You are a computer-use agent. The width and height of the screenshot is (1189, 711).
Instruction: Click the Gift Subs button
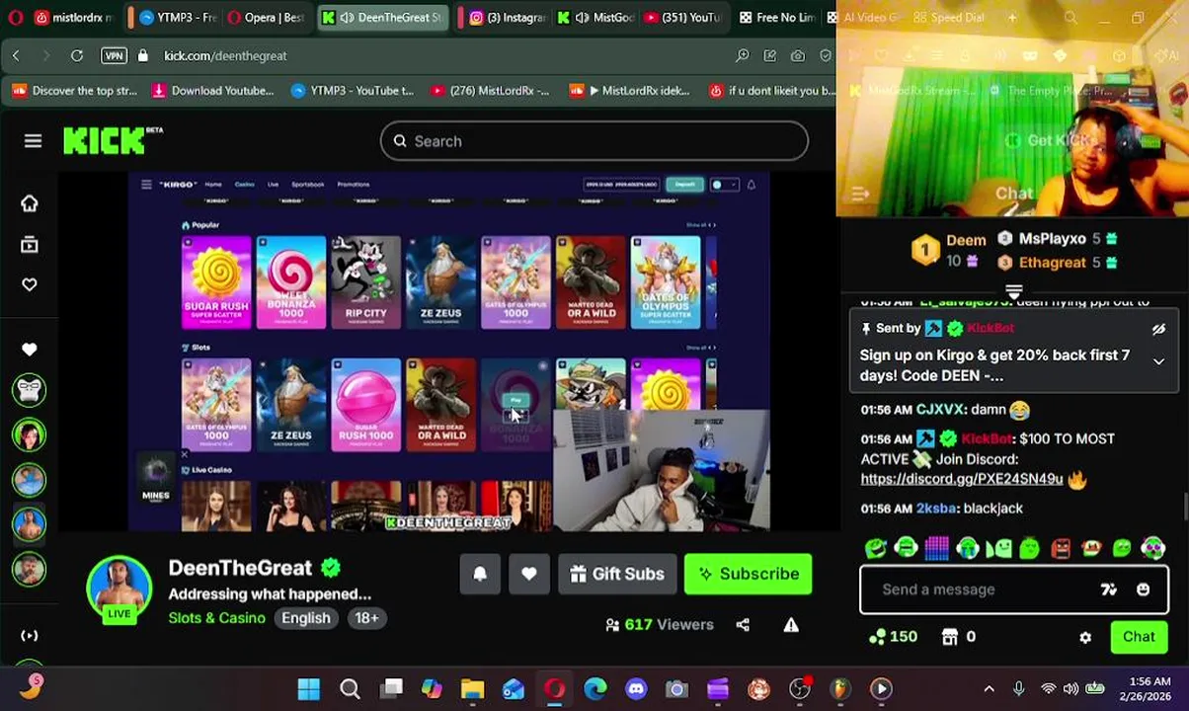(x=616, y=574)
